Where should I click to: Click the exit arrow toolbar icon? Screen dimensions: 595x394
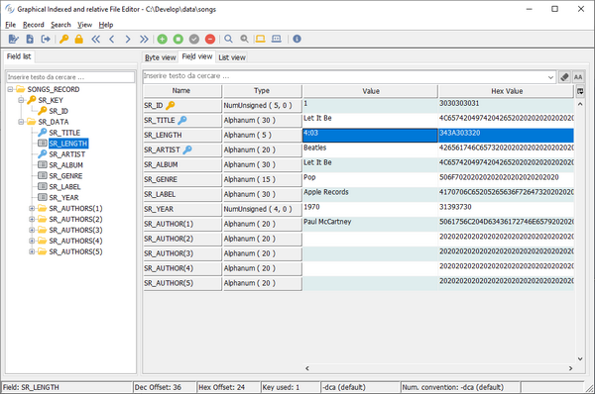[46, 39]
